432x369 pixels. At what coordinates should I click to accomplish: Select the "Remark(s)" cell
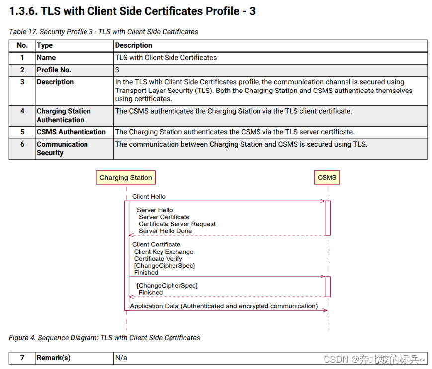pyautogui.click(x=75, y=358)
